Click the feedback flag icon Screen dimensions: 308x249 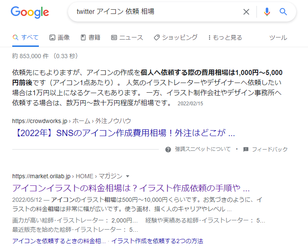tap(246, 150)
